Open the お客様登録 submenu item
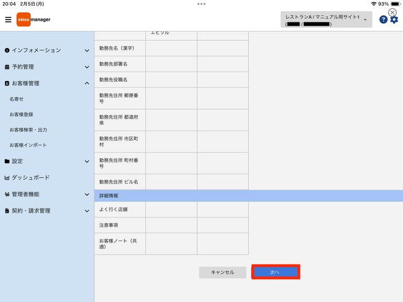The height and width of the screenshot is (302, 403). coord(21,115)
